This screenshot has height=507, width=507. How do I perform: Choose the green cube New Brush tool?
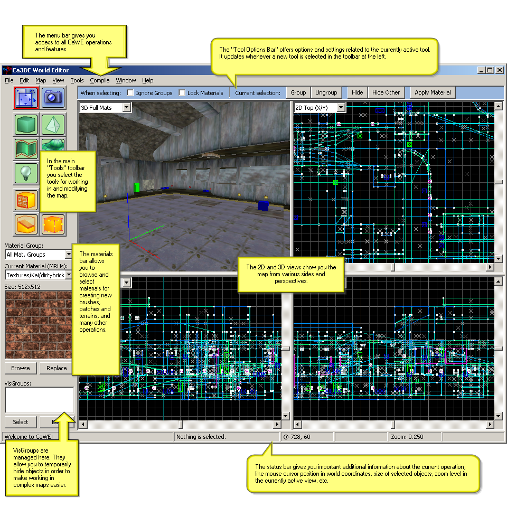pyautogui.click(x=26, y=125)
